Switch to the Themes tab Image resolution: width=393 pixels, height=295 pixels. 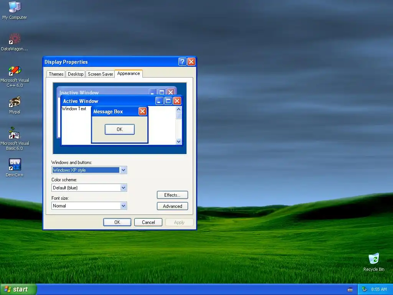click(x=56, y=74)
